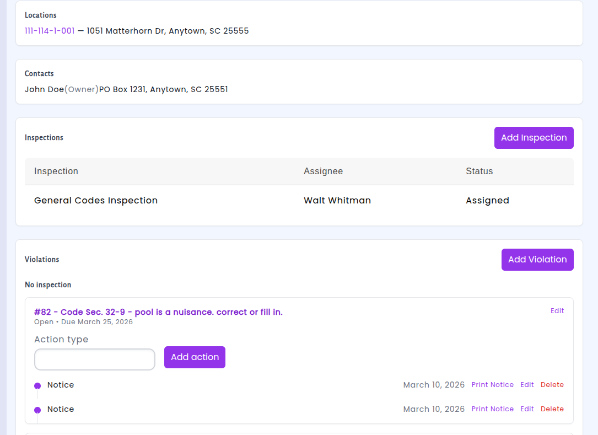Click the Action type field label
The image size is (598, 435).
tap(61, 340)
